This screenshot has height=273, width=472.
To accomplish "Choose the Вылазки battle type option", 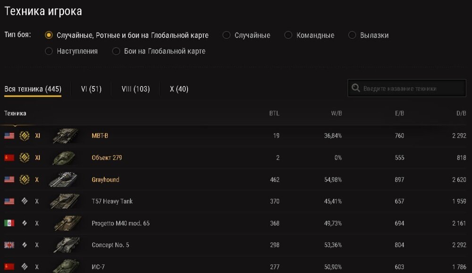I will click(352, 35).
